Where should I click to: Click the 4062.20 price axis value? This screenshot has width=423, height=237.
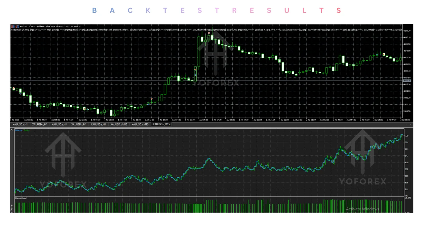[x=407, y=58]
